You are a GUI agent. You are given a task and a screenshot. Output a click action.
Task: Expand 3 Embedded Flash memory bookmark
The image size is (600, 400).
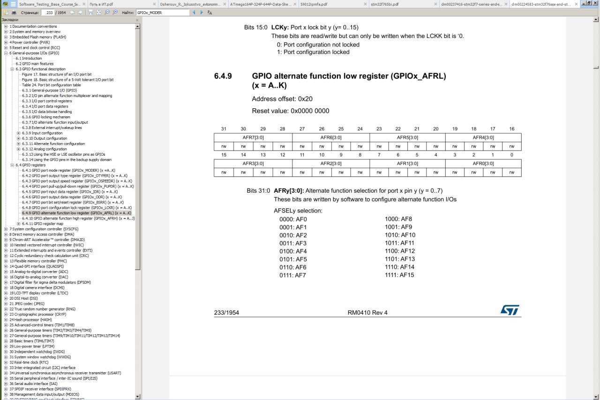[6, 37]
